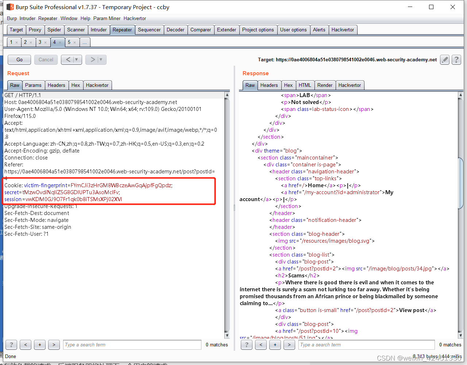Viewport: 467px width, 365px height.
Task: Find previous match in response search
Action: [261, 345]
